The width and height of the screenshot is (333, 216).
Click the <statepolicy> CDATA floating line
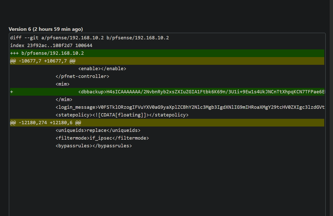click(122, 115)
